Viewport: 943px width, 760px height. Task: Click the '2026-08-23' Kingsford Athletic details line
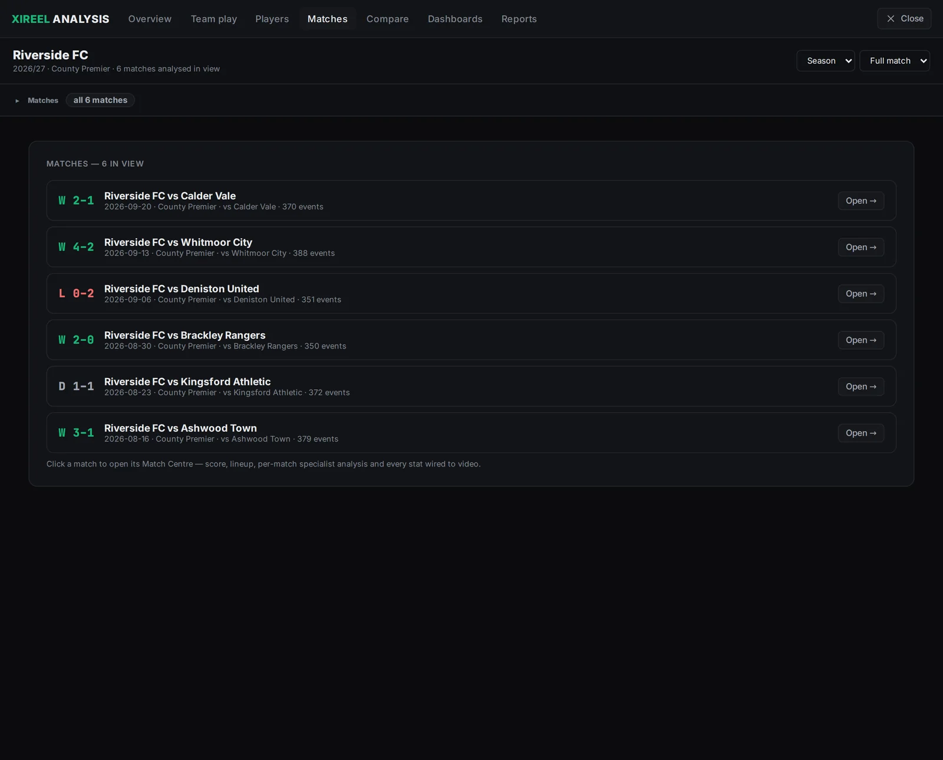(x=227, y=393)
